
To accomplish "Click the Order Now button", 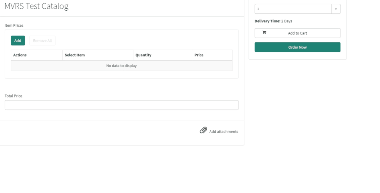I will click(297, 47).
